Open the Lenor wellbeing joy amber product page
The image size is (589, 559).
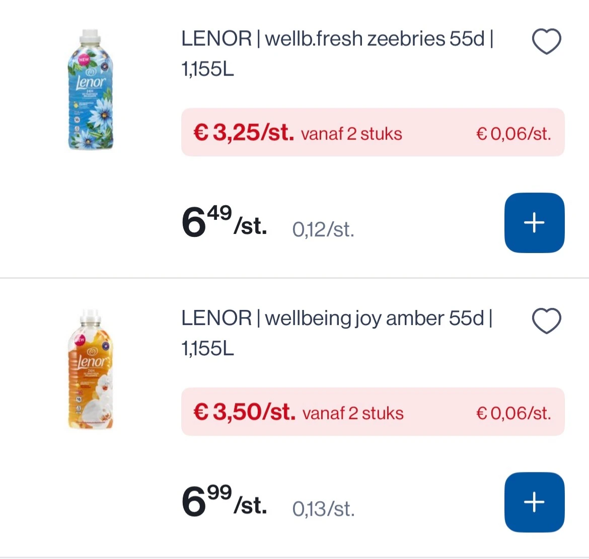click(x=336, y=318)
